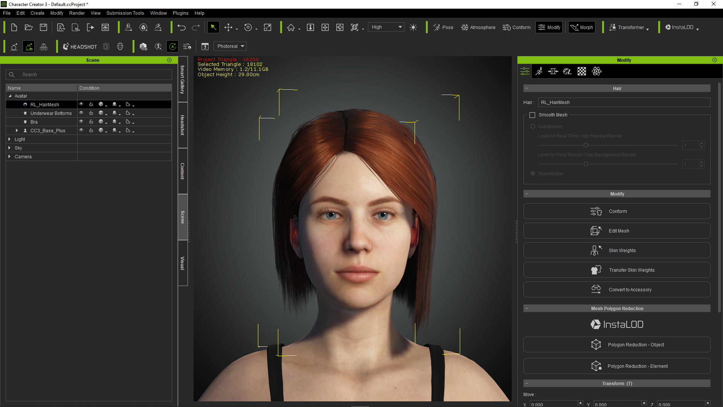Viewport: 723px width, 407px height.
Task: Undo the last action
Action: [x=182, y=28]
